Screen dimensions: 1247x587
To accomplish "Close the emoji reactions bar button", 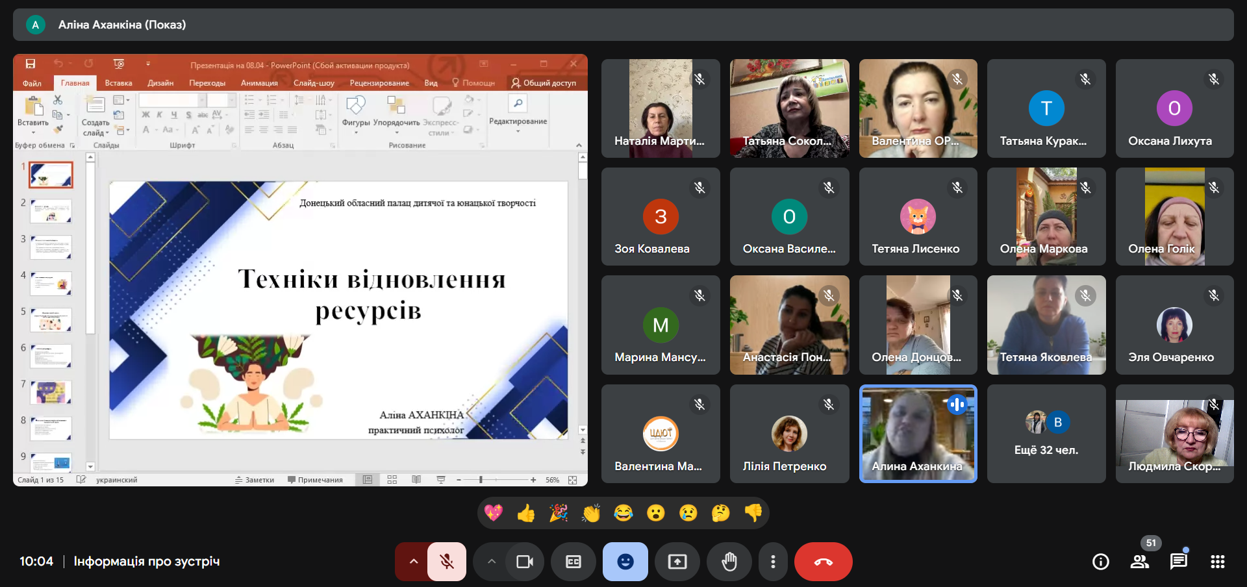I will 625,562.
